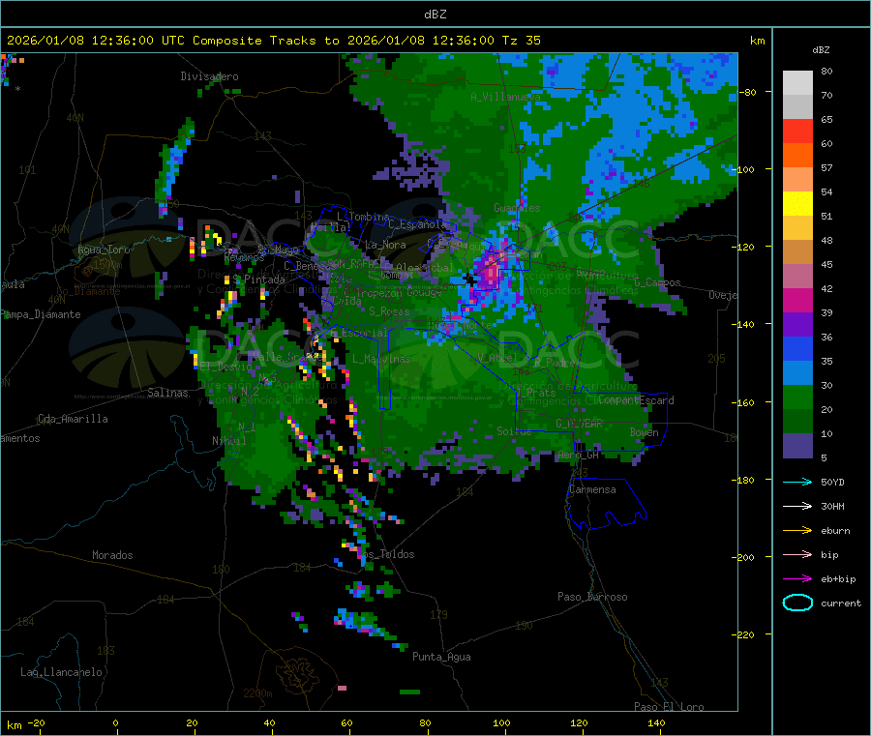The width and height of the screenshot is (871, 736).
Task: Click the 'current' legend label
Action: pyautogui.click(x=841, y=603)
